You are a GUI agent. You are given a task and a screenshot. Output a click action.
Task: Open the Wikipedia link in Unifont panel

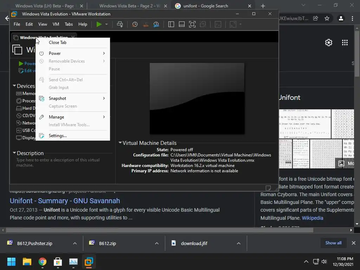(313, 218)
